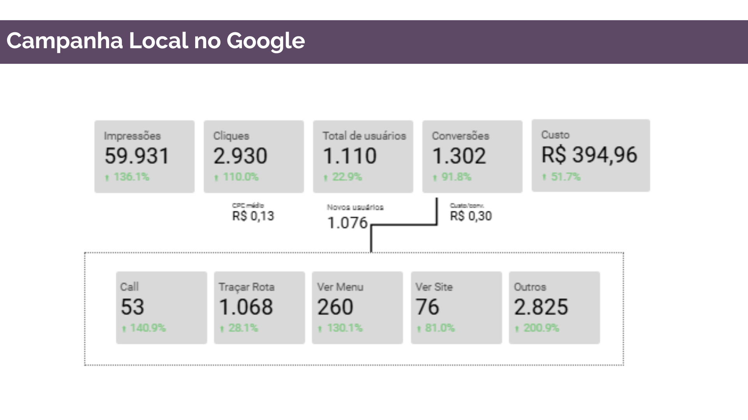Select the Ver Site card showing 76

pyautogui.click(x=456, y=308)
